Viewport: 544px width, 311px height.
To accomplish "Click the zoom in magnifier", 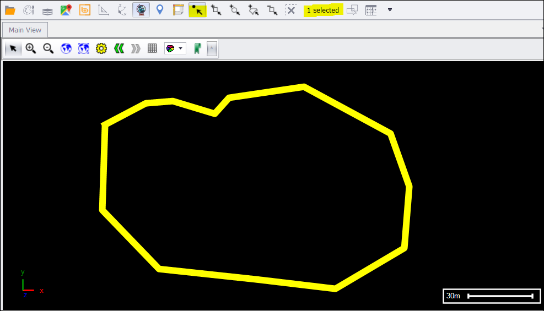I will click(31, 48).
